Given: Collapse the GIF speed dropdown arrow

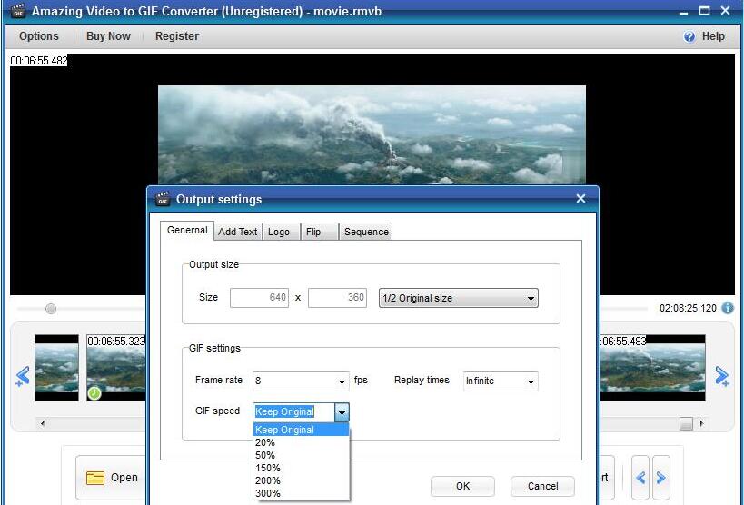Looking at the screenshot, I should [x=342, y=412].
